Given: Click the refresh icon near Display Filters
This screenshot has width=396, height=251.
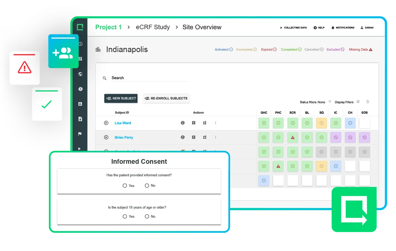Looking at the screenshot, I should 368,102.
